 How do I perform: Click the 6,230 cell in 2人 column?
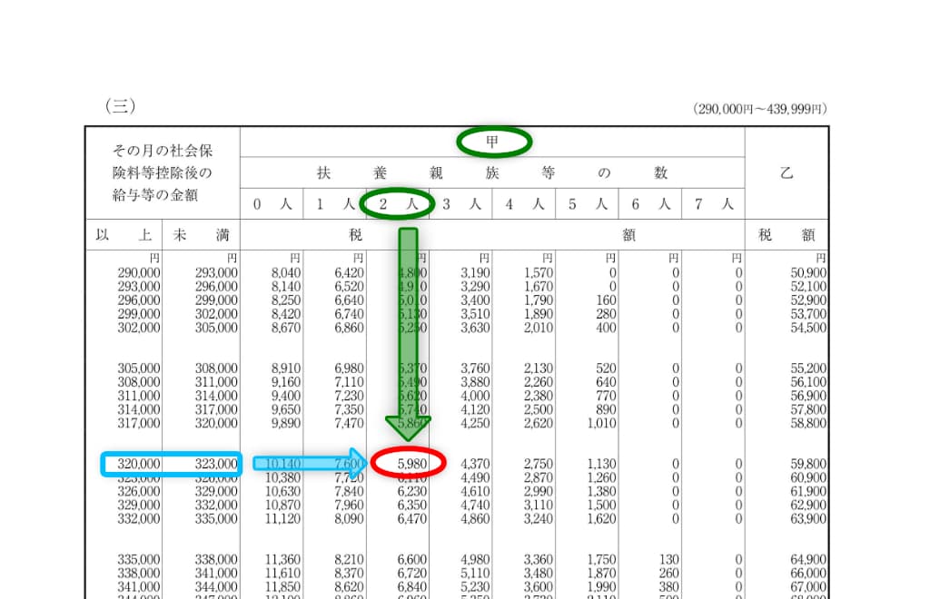(x=412, y=491)
